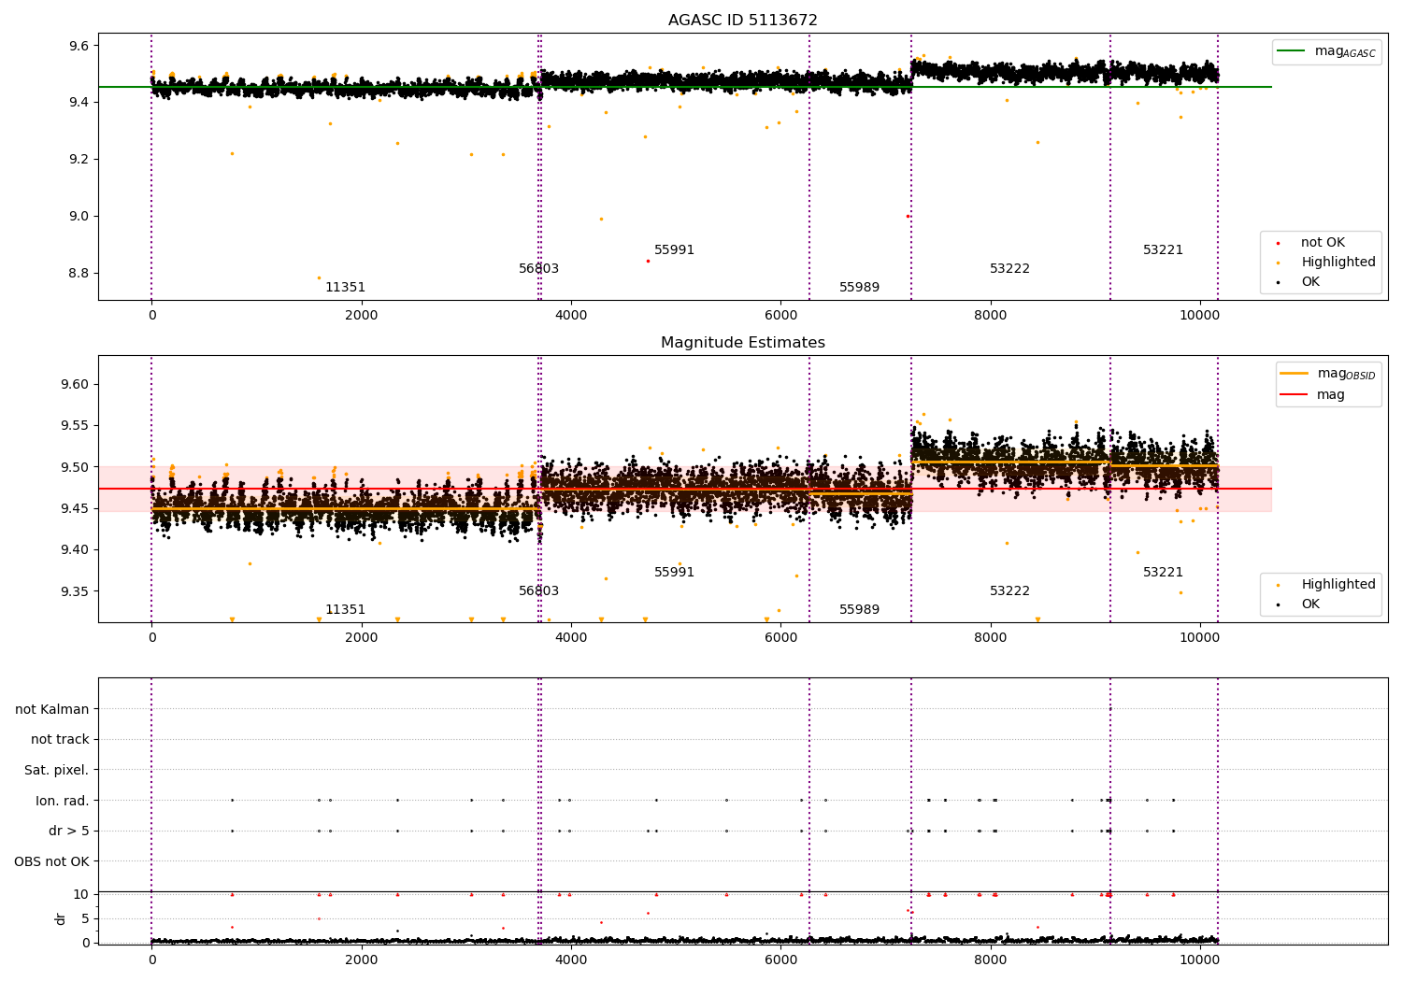
Task: Click the 9.35 y-tick of middle plot
Action: click(76, 591)
